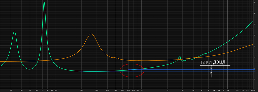Click the 600 Hz frequency axis label
This screenshot has height=92, width=258.
(x=123, y=90)
